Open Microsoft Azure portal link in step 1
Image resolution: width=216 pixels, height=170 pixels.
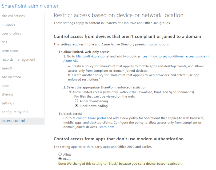(93, 56)
